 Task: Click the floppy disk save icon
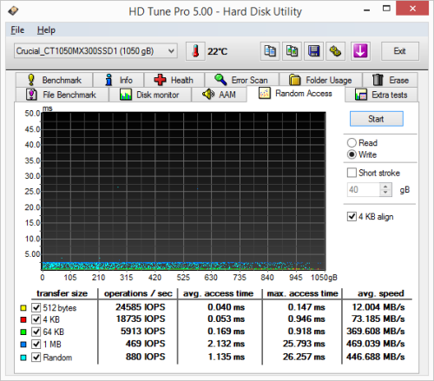click(x=314, y=51)
